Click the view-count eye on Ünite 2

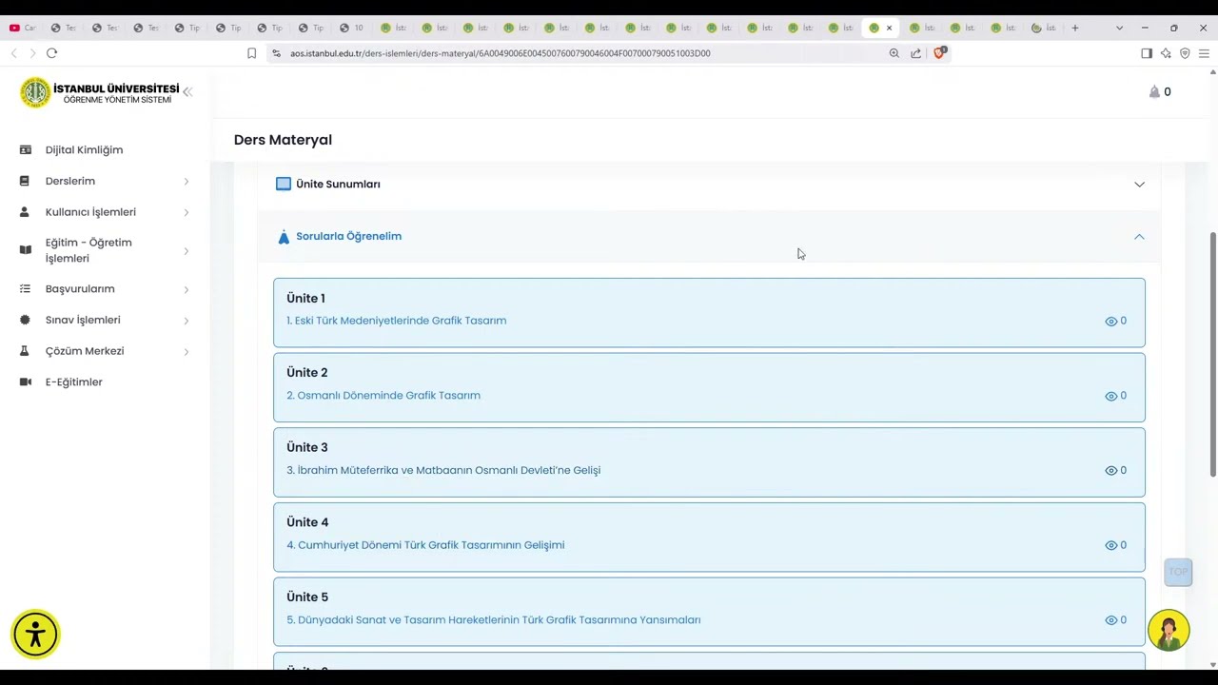tap(1110, 396)
